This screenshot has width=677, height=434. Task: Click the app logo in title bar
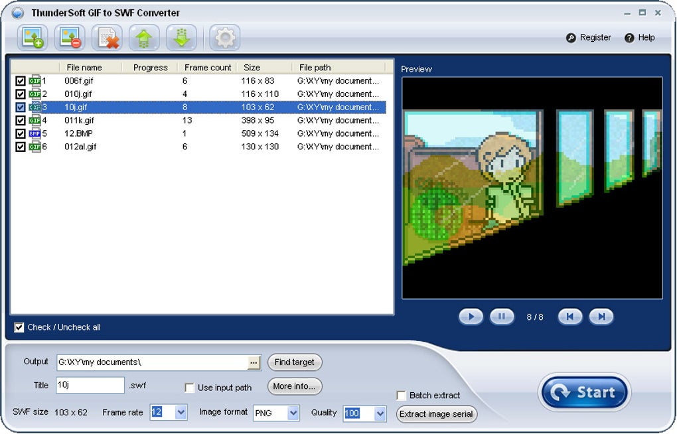(x=18, y=13)
